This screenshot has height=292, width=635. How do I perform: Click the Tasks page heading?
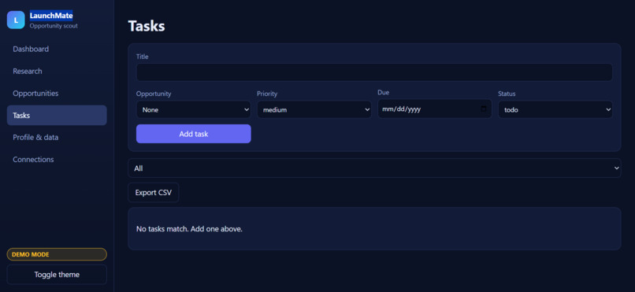click(147, 26)
